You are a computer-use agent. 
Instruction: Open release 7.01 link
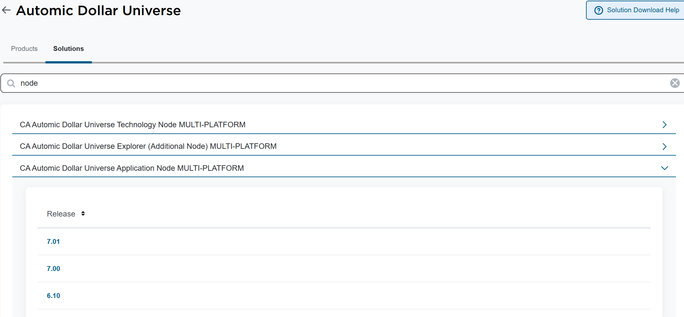53,242
